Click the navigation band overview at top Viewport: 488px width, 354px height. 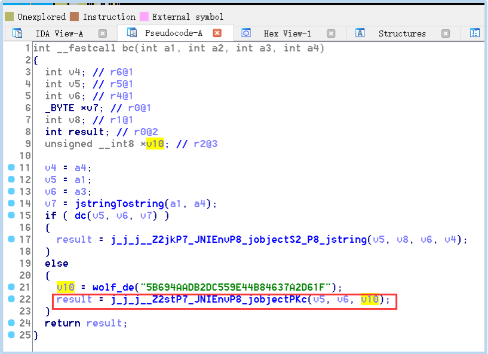coord(244,4)
